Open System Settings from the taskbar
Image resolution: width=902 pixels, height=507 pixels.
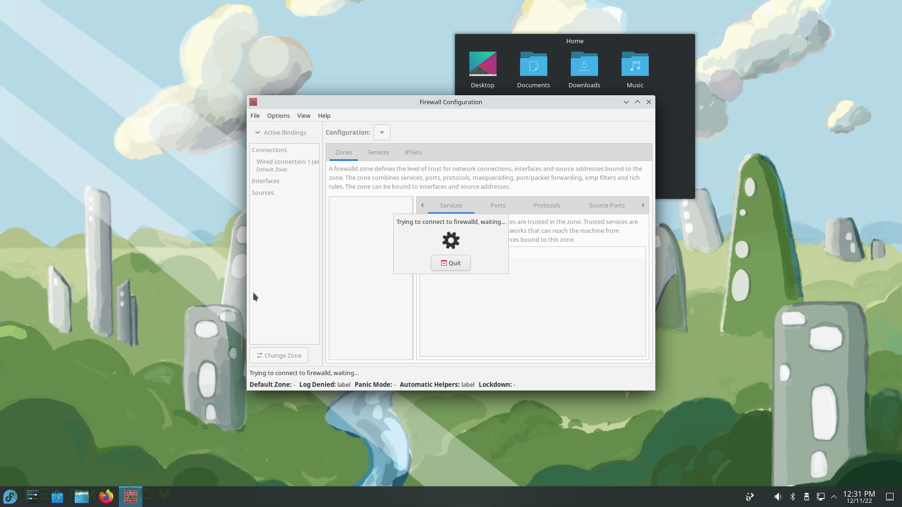[33, 496]
